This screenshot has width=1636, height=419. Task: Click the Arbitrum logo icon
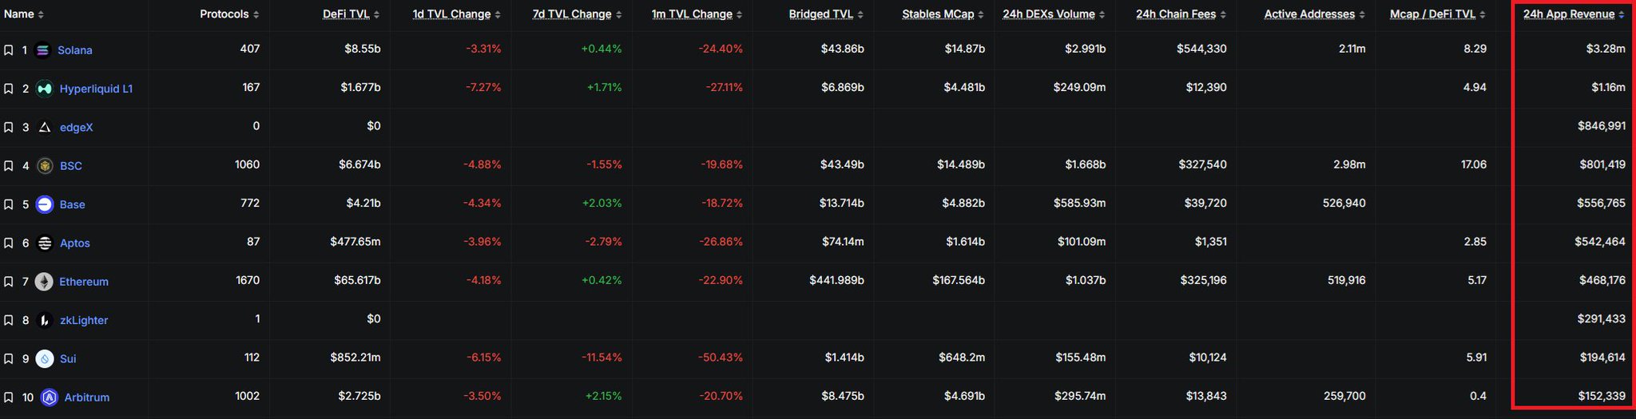coord(50,397)
